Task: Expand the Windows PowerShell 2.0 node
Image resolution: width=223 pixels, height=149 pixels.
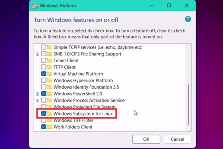Action: pos(37,94)
